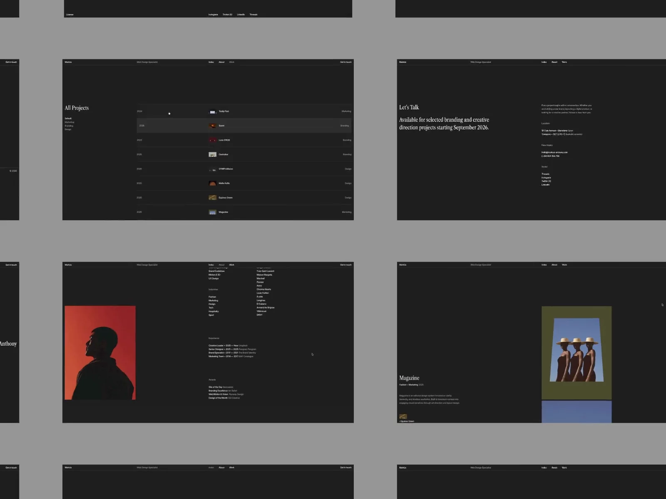
Task: Click 'Magazine' name in All Projects list
Action: tap(223, 212)
